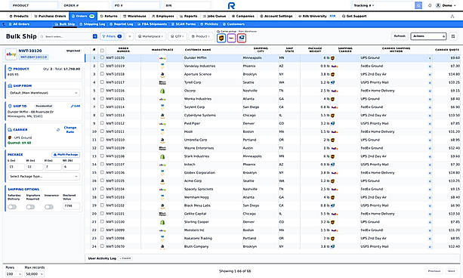
Task: Click the Refresh button
Action: (400, 36)
